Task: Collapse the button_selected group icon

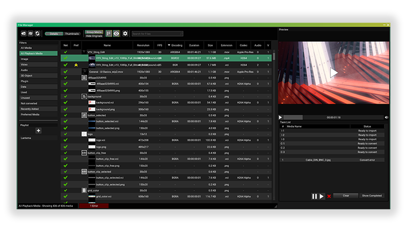Action: pos(84,115)
